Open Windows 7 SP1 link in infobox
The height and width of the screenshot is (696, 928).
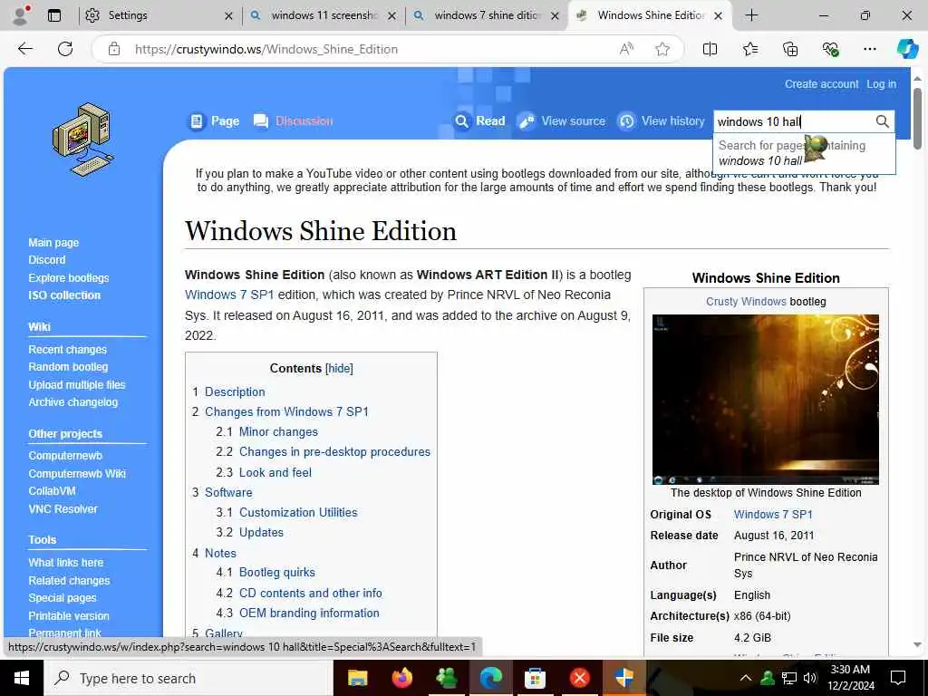point(773,515)
